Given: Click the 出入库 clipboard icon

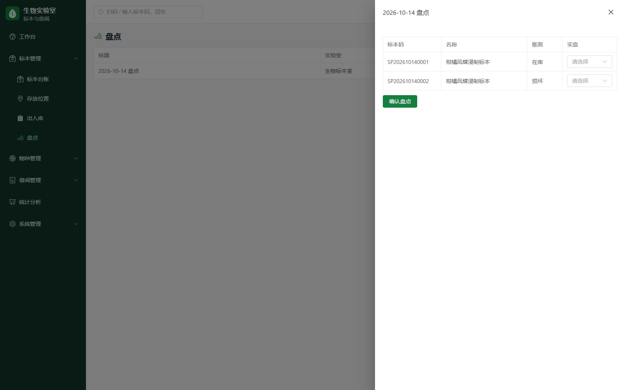Looking at the screenshot, I should [20, 118].
